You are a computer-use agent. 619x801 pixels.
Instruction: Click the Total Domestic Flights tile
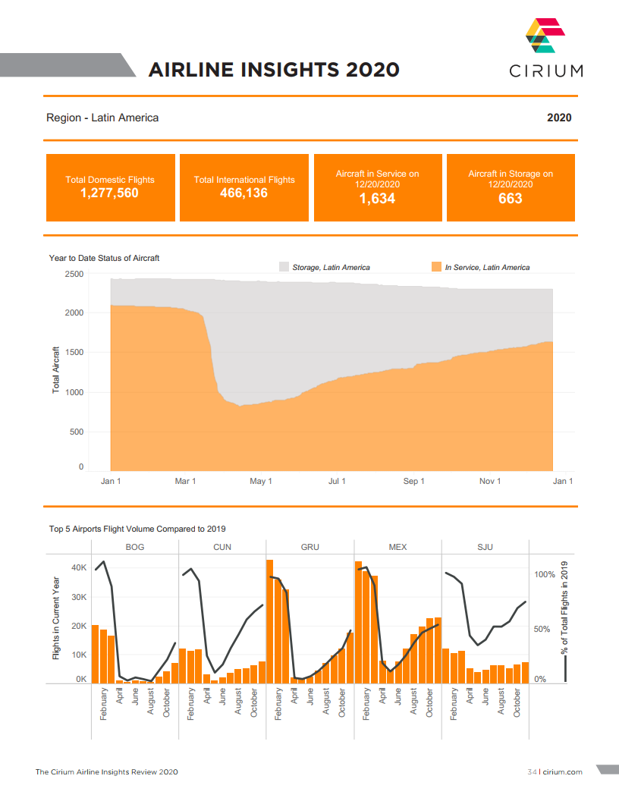click(110, 187)
